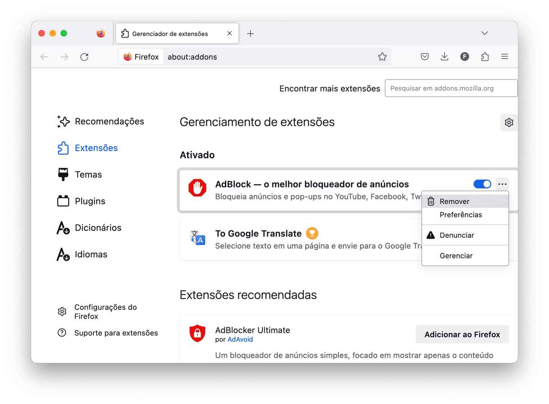This screenshot has width=549, height=404.
Task: Choose Remover from the context menu
Action: (x=454, y=202)
